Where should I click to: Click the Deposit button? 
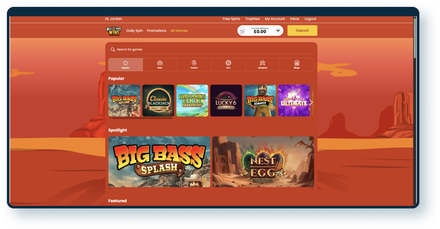[x=302, y=30]
